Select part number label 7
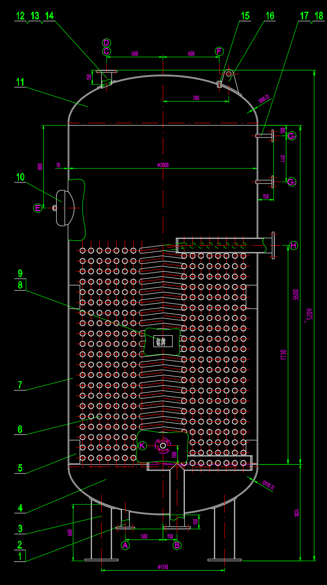Screen dimensions: 327x585 tap(20, 385)
